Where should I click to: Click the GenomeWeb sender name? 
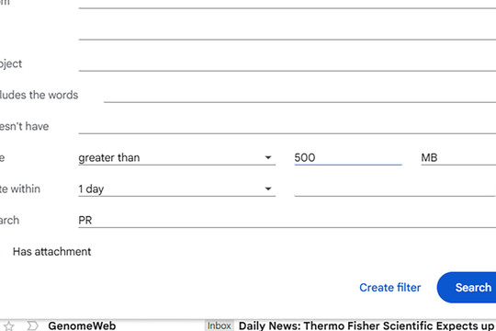point(82,325)
